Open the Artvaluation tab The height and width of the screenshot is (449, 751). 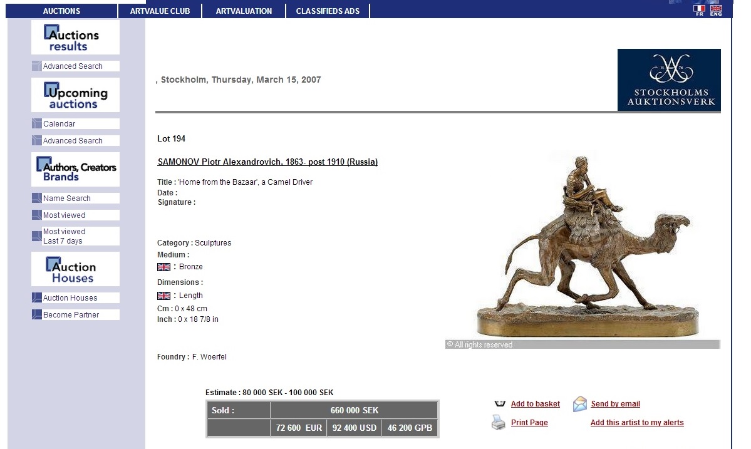(244, 11)
